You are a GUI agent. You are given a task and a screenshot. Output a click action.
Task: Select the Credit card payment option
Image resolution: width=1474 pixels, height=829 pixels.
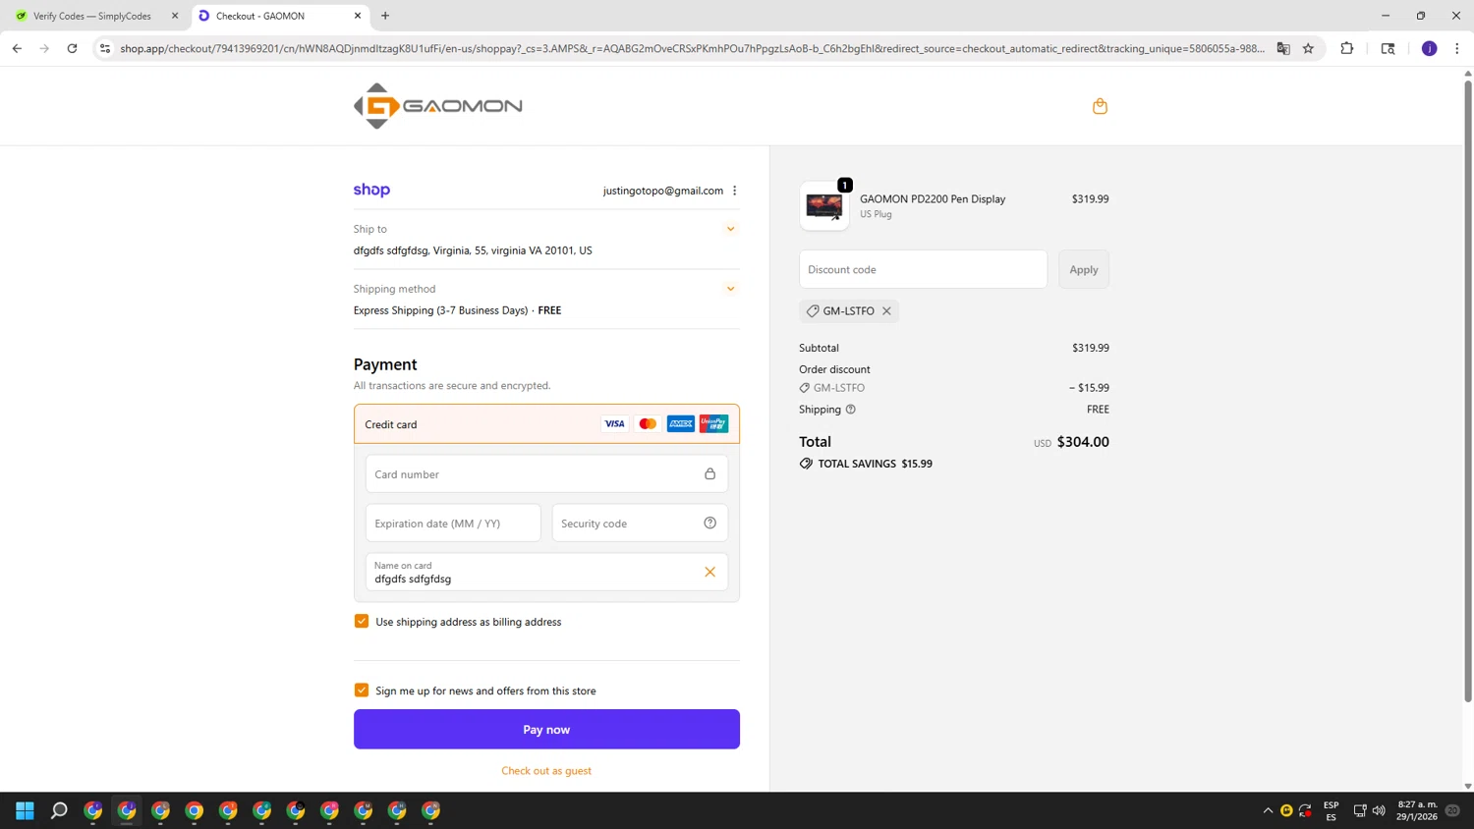[546, 424]
